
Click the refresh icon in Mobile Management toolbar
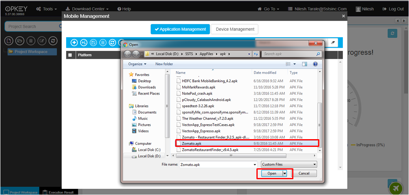point(112,42)
